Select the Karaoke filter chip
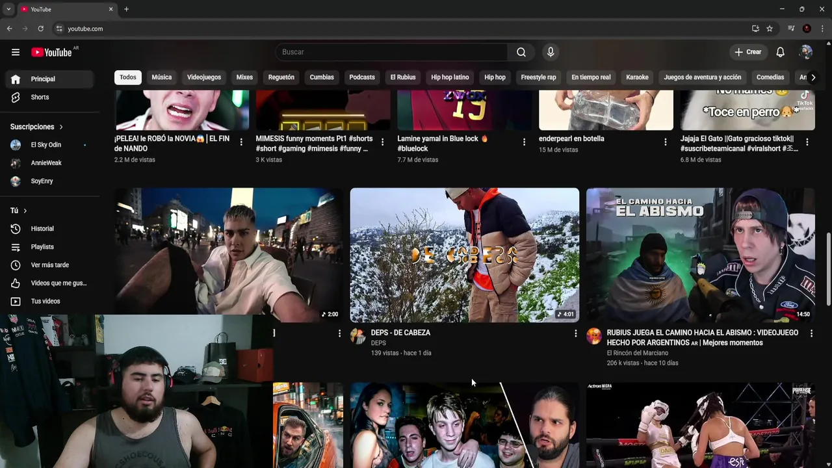 [637, 77]
